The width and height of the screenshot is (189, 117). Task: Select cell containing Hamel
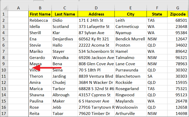[130, 51]
